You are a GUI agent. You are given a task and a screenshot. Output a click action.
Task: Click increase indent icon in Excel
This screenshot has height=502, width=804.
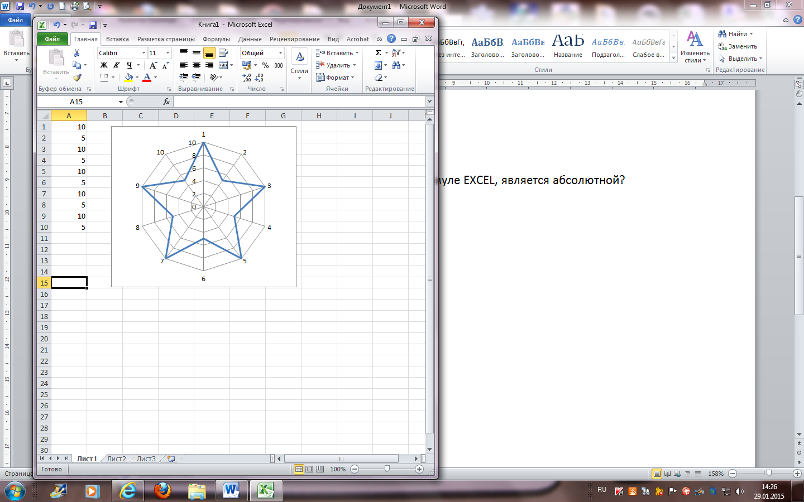tap(197, 78)
